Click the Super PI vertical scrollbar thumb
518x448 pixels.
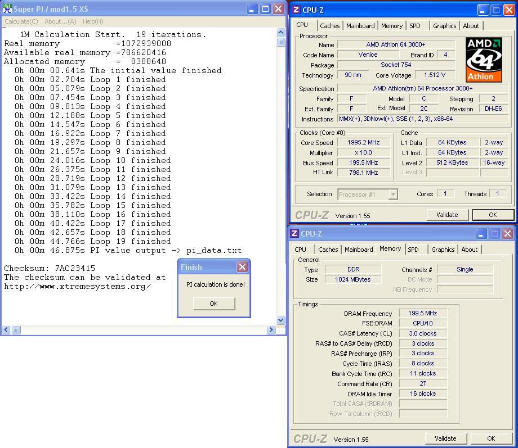[281, 42]
